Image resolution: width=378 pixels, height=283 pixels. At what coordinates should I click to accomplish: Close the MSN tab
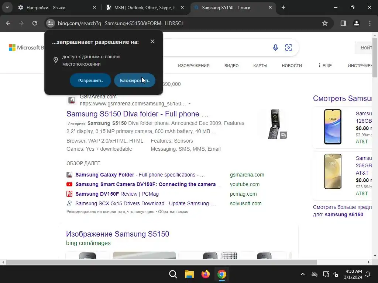[182, 7]
